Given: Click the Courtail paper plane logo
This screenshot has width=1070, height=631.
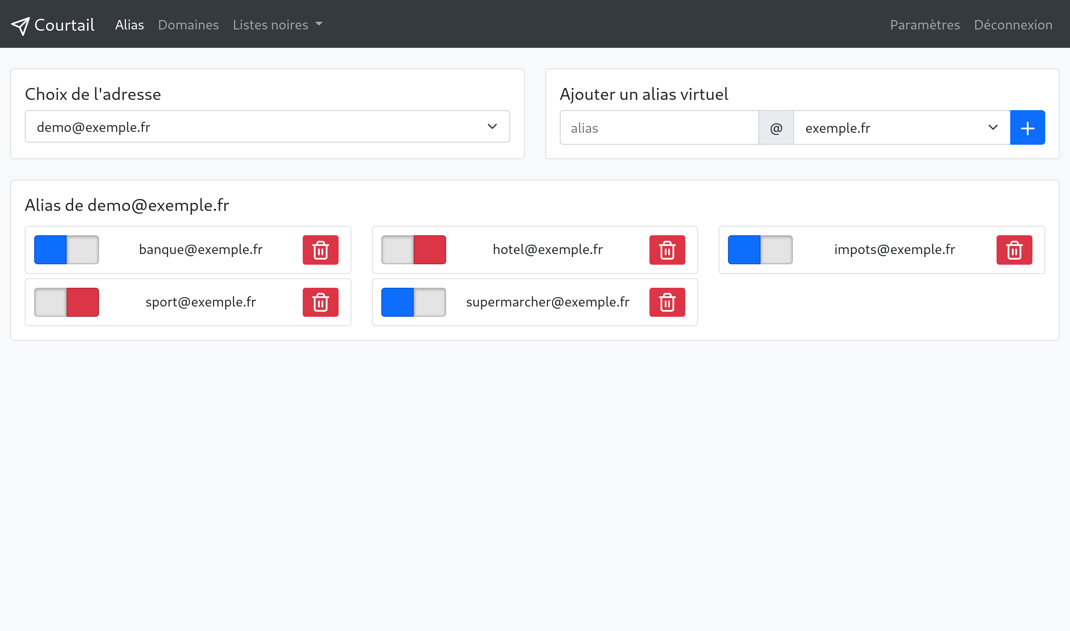Looking at the screenshot, I should [20, 26].
